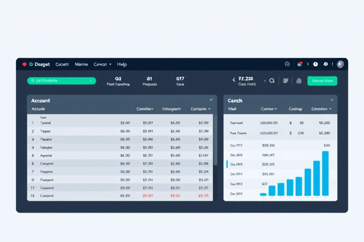Click the tallest bar in the chart

[325, 173]
